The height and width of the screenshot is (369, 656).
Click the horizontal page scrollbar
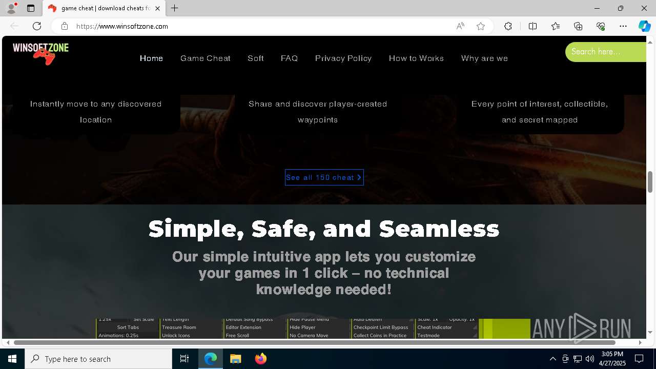coord(315,342)
